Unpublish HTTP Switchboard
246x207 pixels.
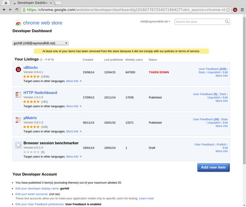pyautogui.click(x=214, y=97)
